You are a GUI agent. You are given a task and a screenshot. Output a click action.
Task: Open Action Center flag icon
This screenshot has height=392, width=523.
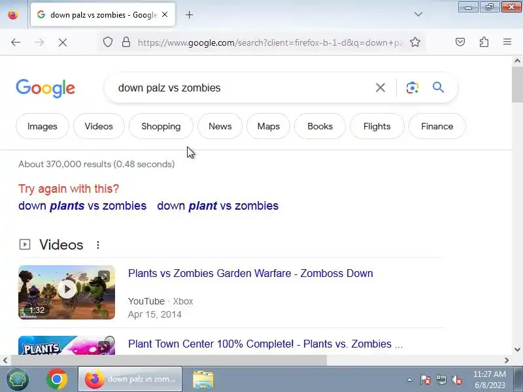(426, 380)
